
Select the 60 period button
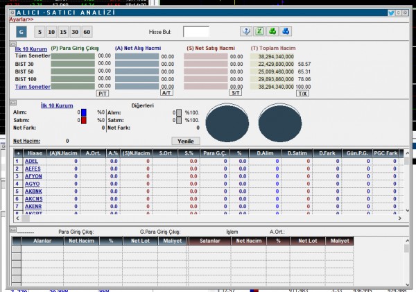87,32
